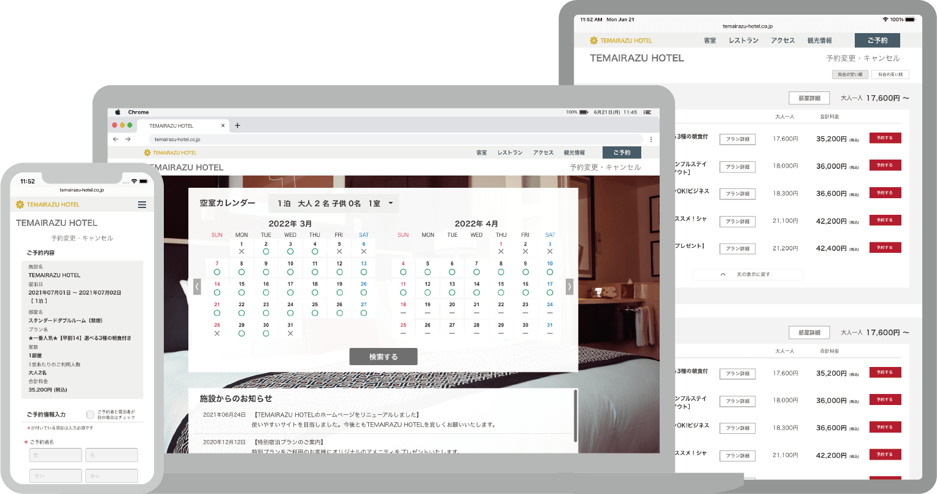Viewport: 937px width, 494px height.
Task: Tap the TEMAIRAZU HOTEL logo on the phone
Action: click(48, 204)
